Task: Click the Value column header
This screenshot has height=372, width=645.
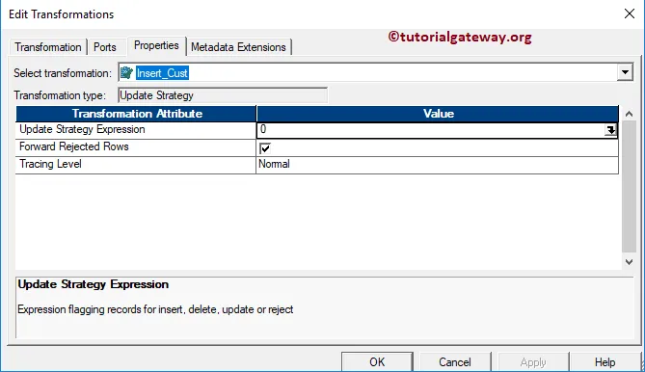Action: pyautogui.click(x=438, y=114)
